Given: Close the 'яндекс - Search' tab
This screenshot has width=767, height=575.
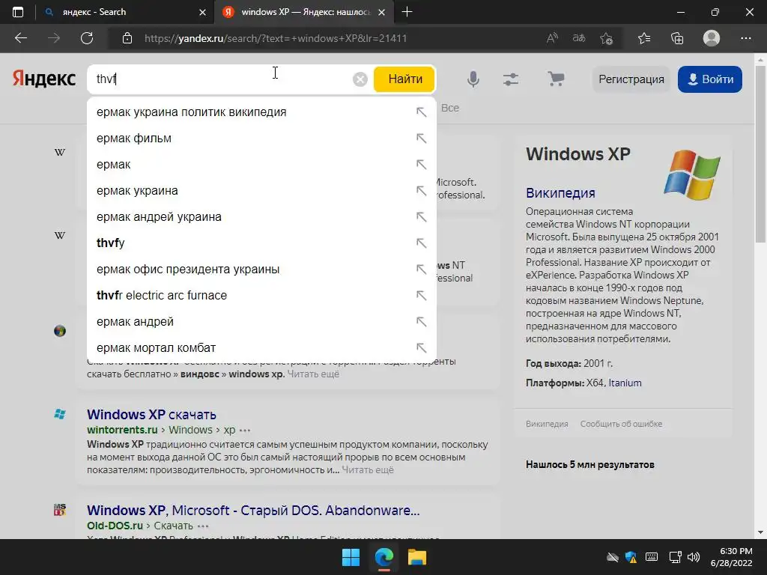Looking at the screenshot, I should [x=202, y=12].
